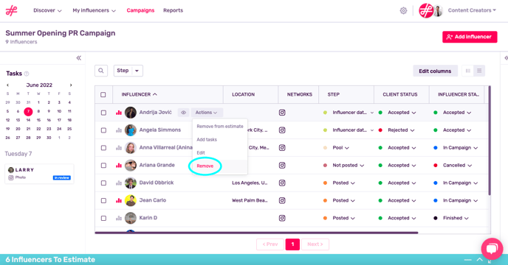Select June 7 in the calendar
The width and height of the screenshot is (508, 265).
[x=28, y=111]
